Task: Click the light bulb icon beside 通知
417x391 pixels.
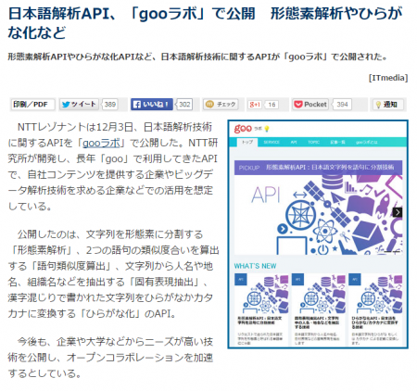Action: 378,105
